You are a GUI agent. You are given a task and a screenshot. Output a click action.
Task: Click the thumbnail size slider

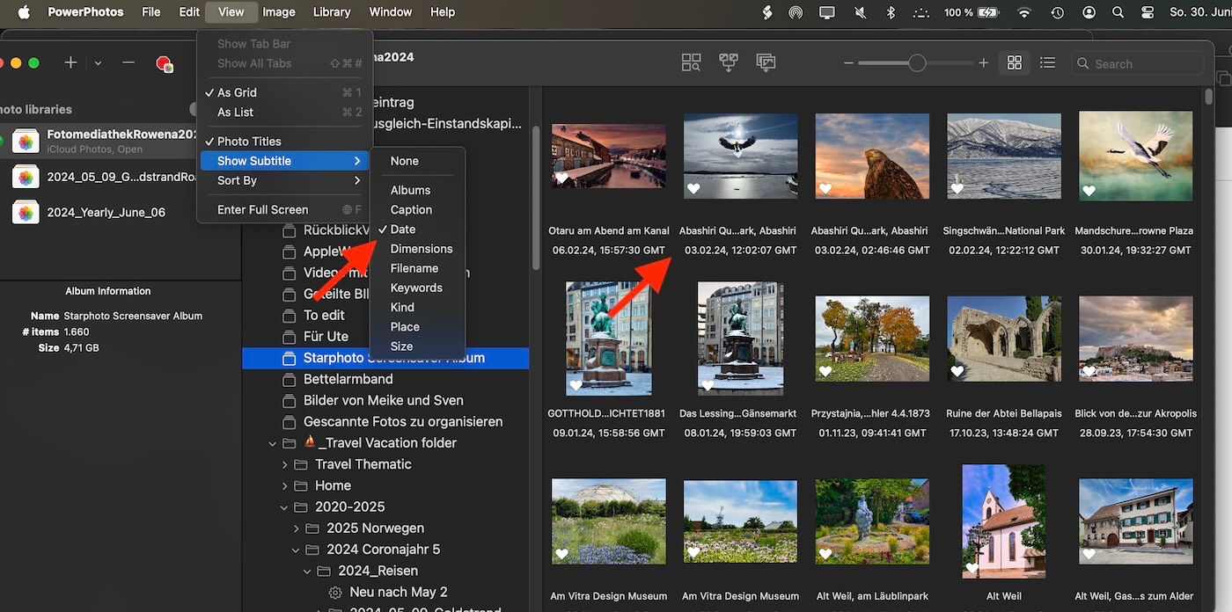917,63
